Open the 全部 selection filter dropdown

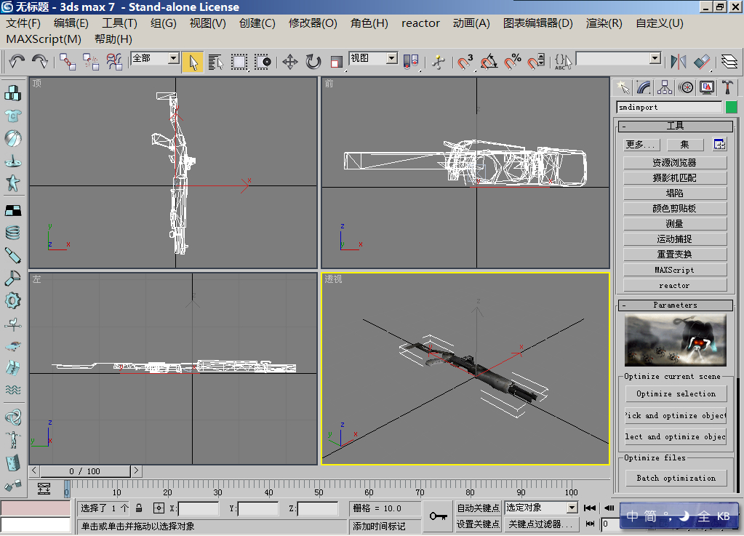pyautogui.click(x=173, y=58)
